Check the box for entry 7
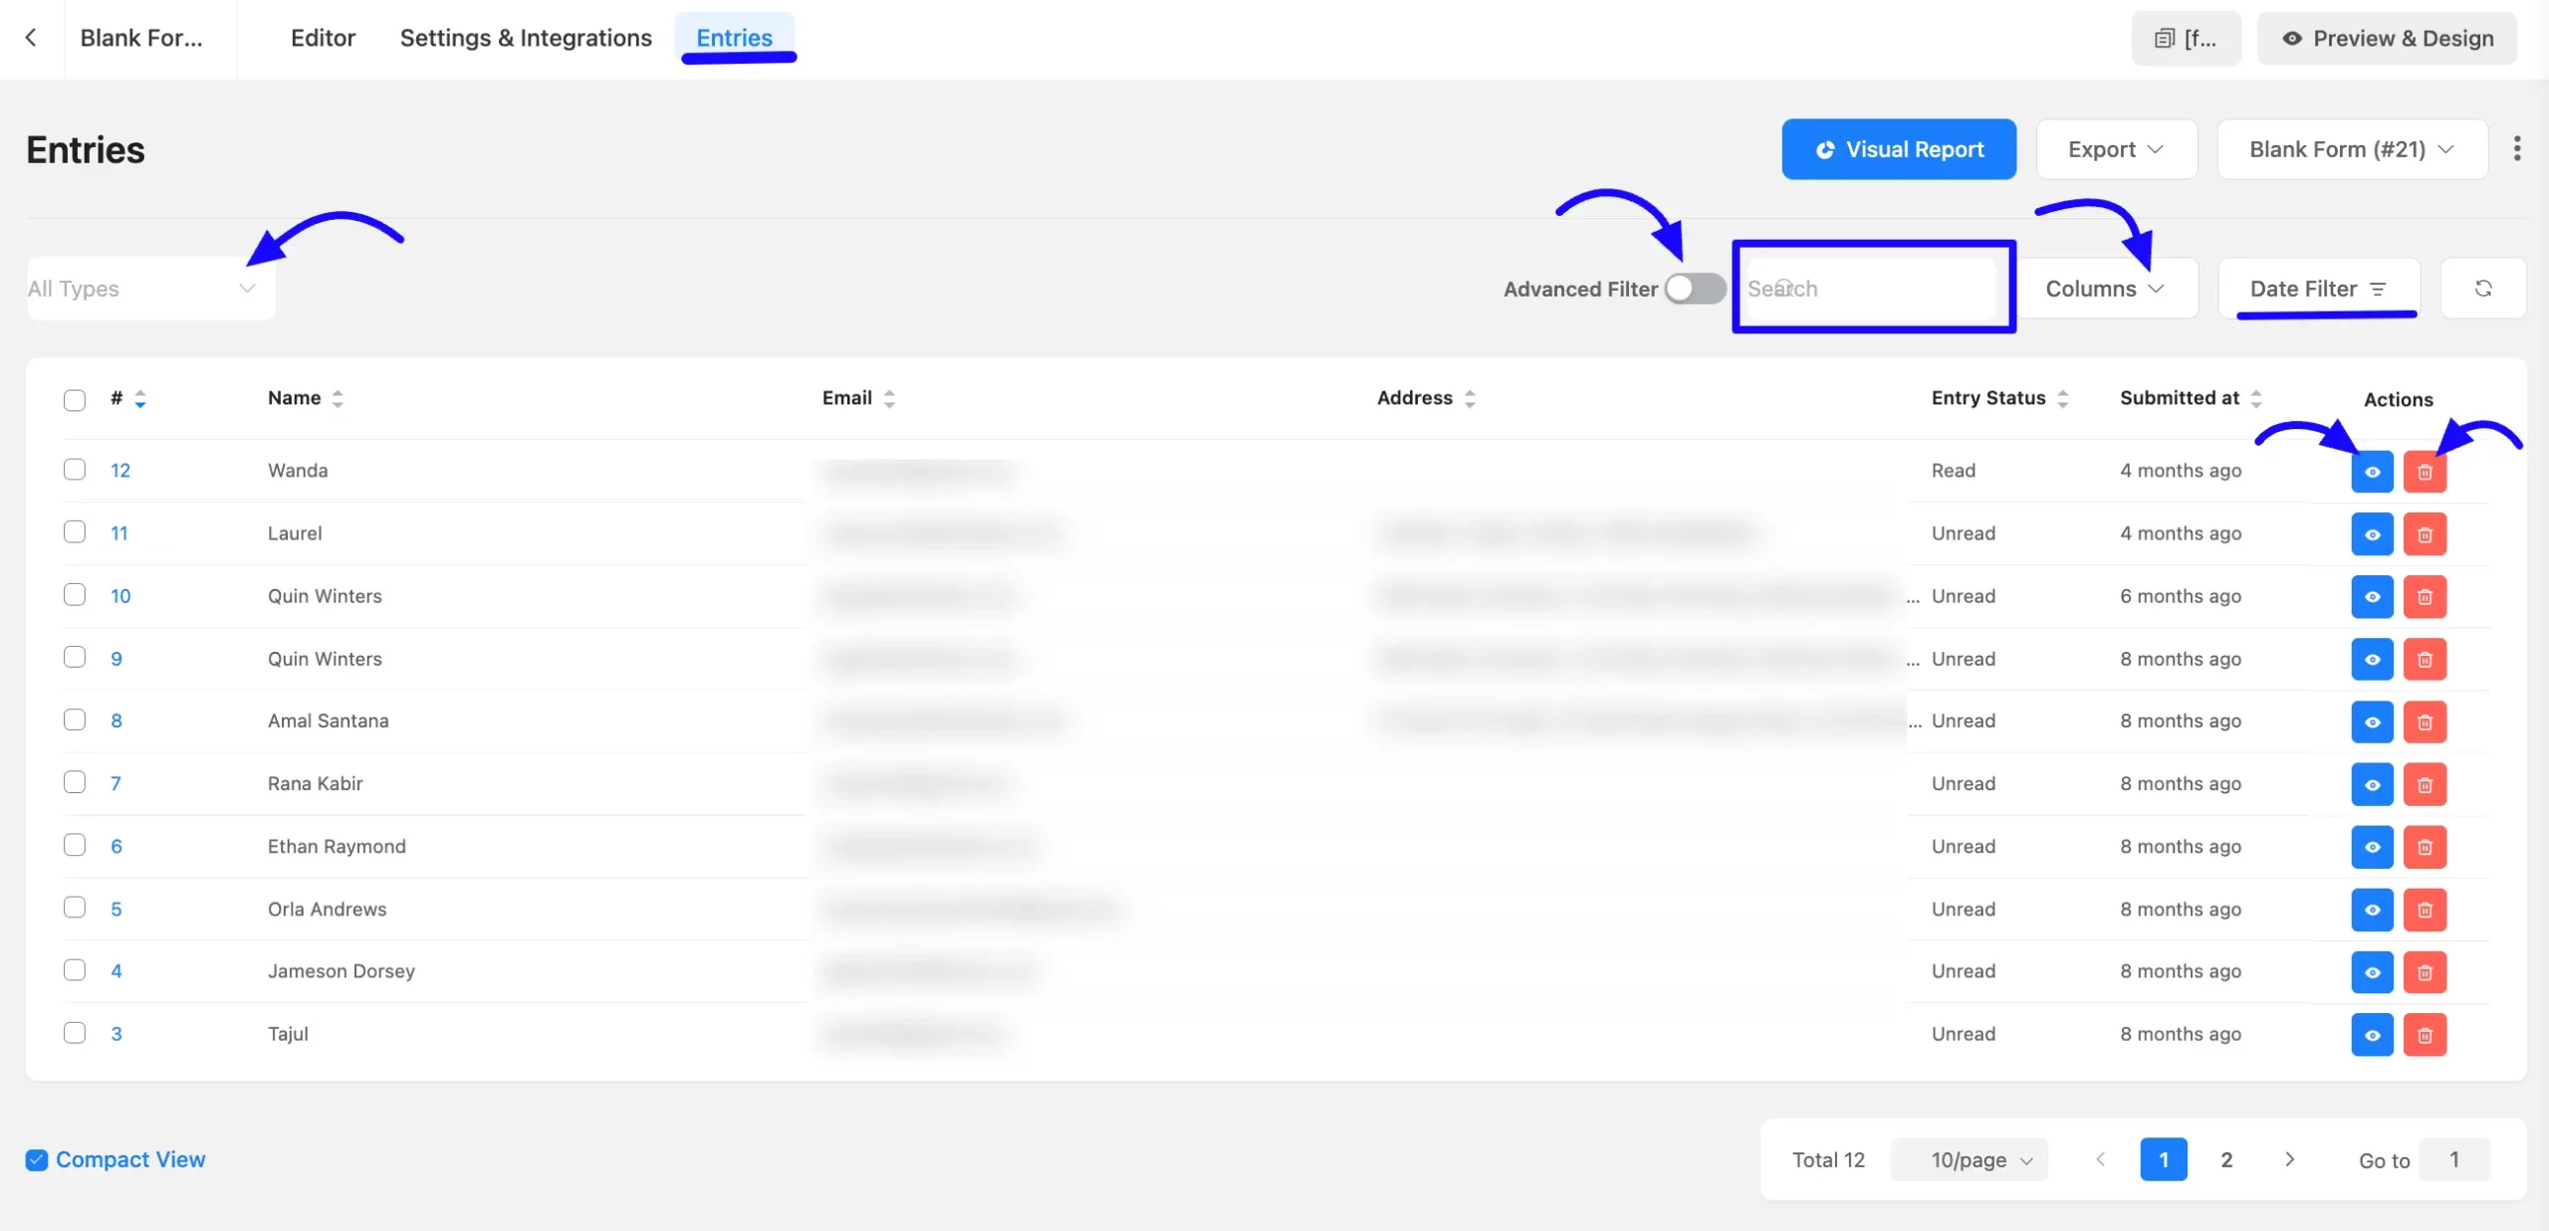Image resolution: width=2549 pixels, height=1231 pixels. (x=75, y=782)
